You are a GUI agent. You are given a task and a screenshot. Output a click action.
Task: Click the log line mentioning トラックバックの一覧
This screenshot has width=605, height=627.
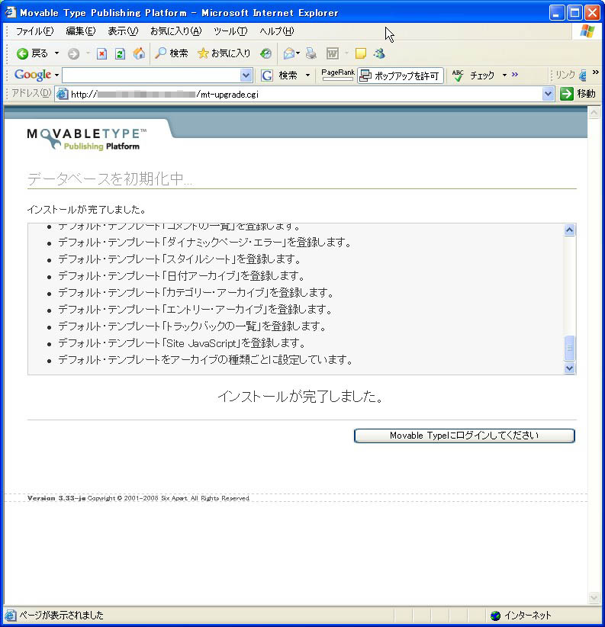[192, 326]
